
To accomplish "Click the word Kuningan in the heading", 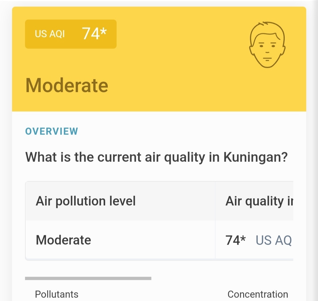I will coord(256,157).
